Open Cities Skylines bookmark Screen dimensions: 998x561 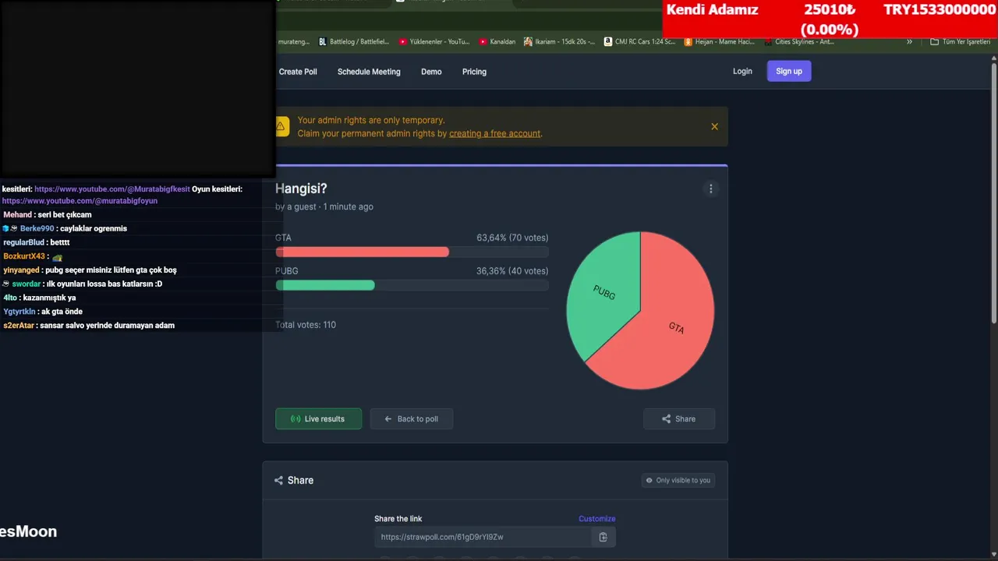(x=798, y=42)
